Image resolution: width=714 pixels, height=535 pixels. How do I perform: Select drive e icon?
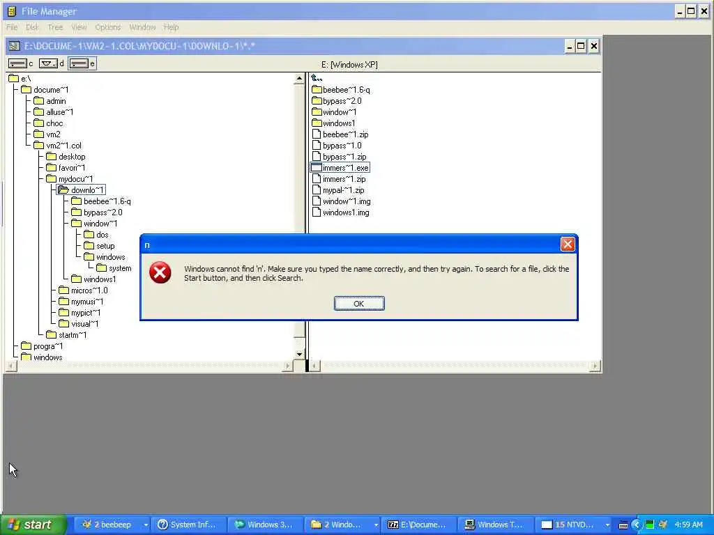[x=79, y=63]
